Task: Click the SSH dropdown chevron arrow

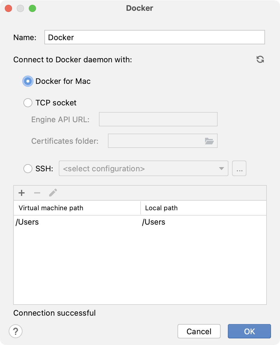Action: click(221, 168)
